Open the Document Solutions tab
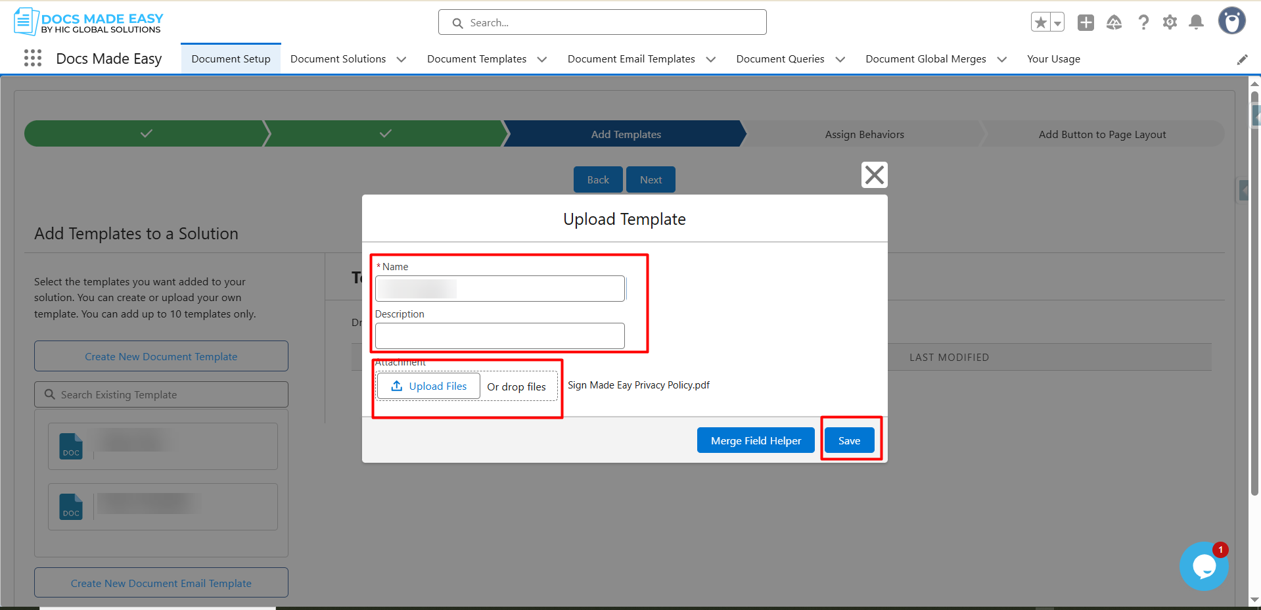This screenshot has height=610, width=1261. click(x=338, y=59)
